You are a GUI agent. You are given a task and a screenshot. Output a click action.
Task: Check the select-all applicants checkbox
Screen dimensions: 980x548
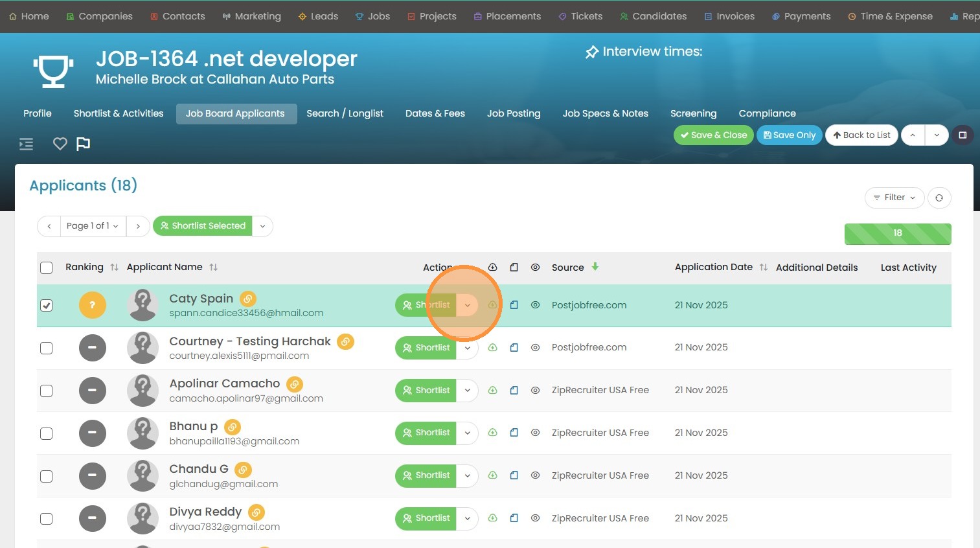point(47,268)
